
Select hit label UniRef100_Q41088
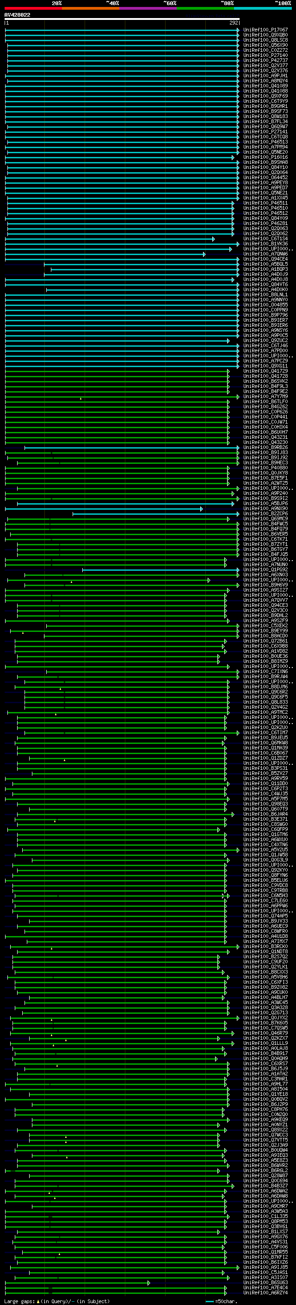click(x=265, y=91)
